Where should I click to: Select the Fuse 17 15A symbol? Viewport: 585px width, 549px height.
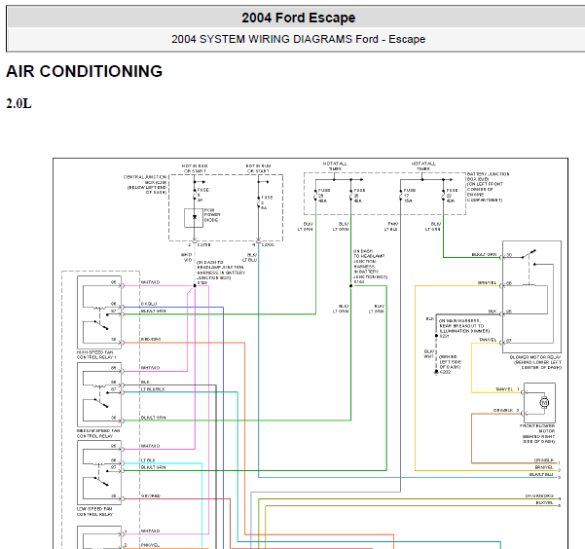(401, 196)
